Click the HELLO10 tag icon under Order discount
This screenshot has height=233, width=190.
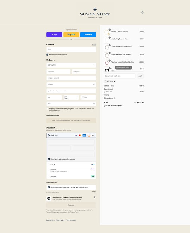pos(104,92)
